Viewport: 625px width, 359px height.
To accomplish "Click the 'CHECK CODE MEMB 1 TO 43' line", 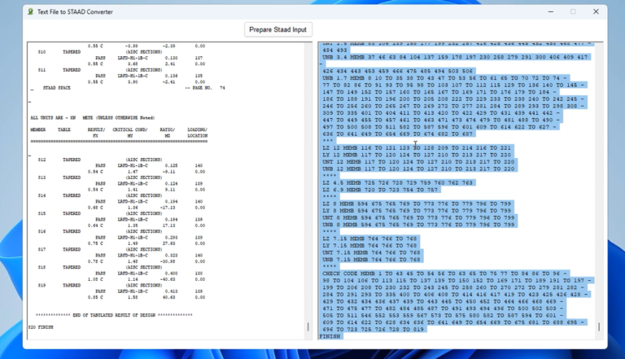I will click(x=444, y=274).
